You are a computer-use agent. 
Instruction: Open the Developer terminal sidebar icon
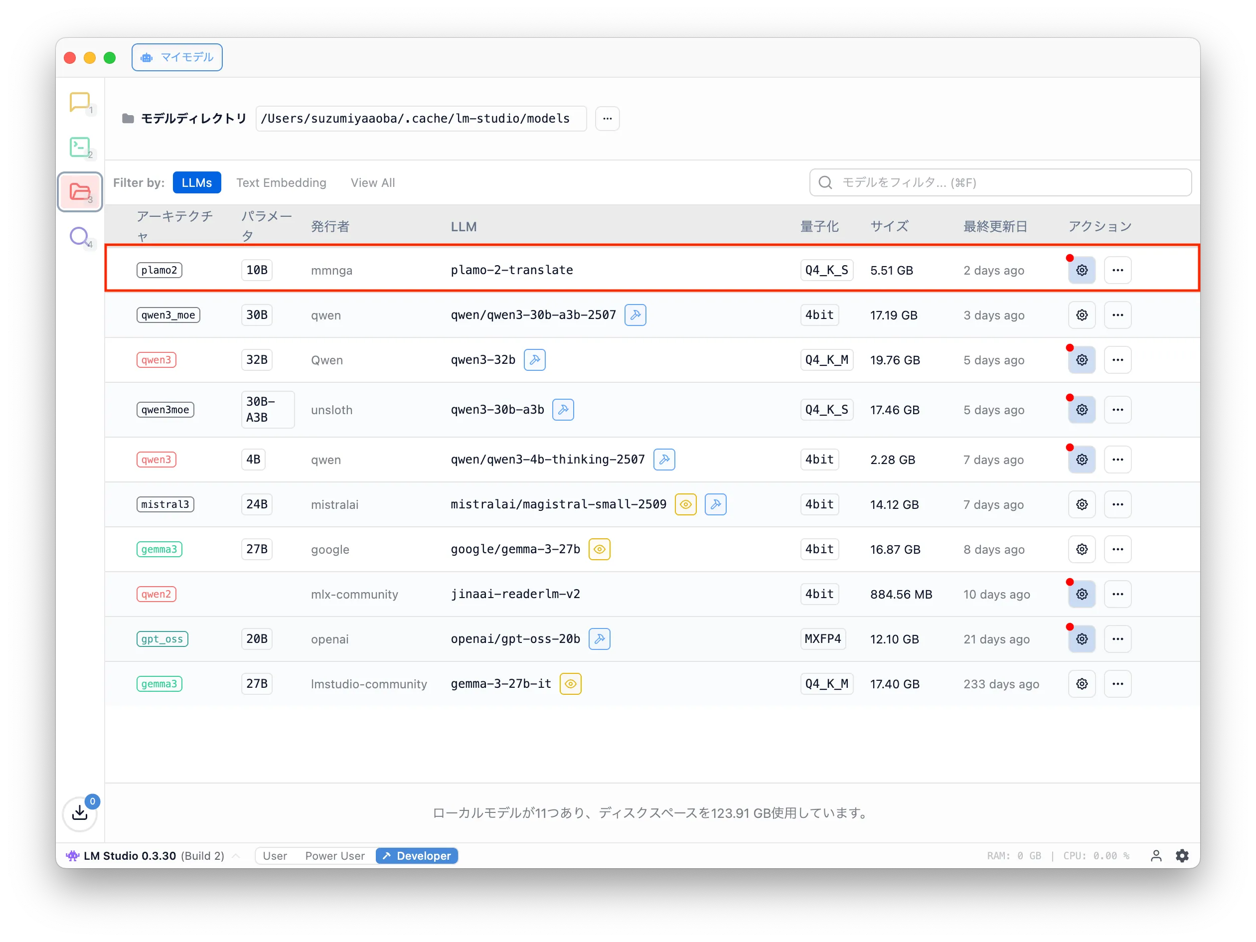(x=79, y=147)
